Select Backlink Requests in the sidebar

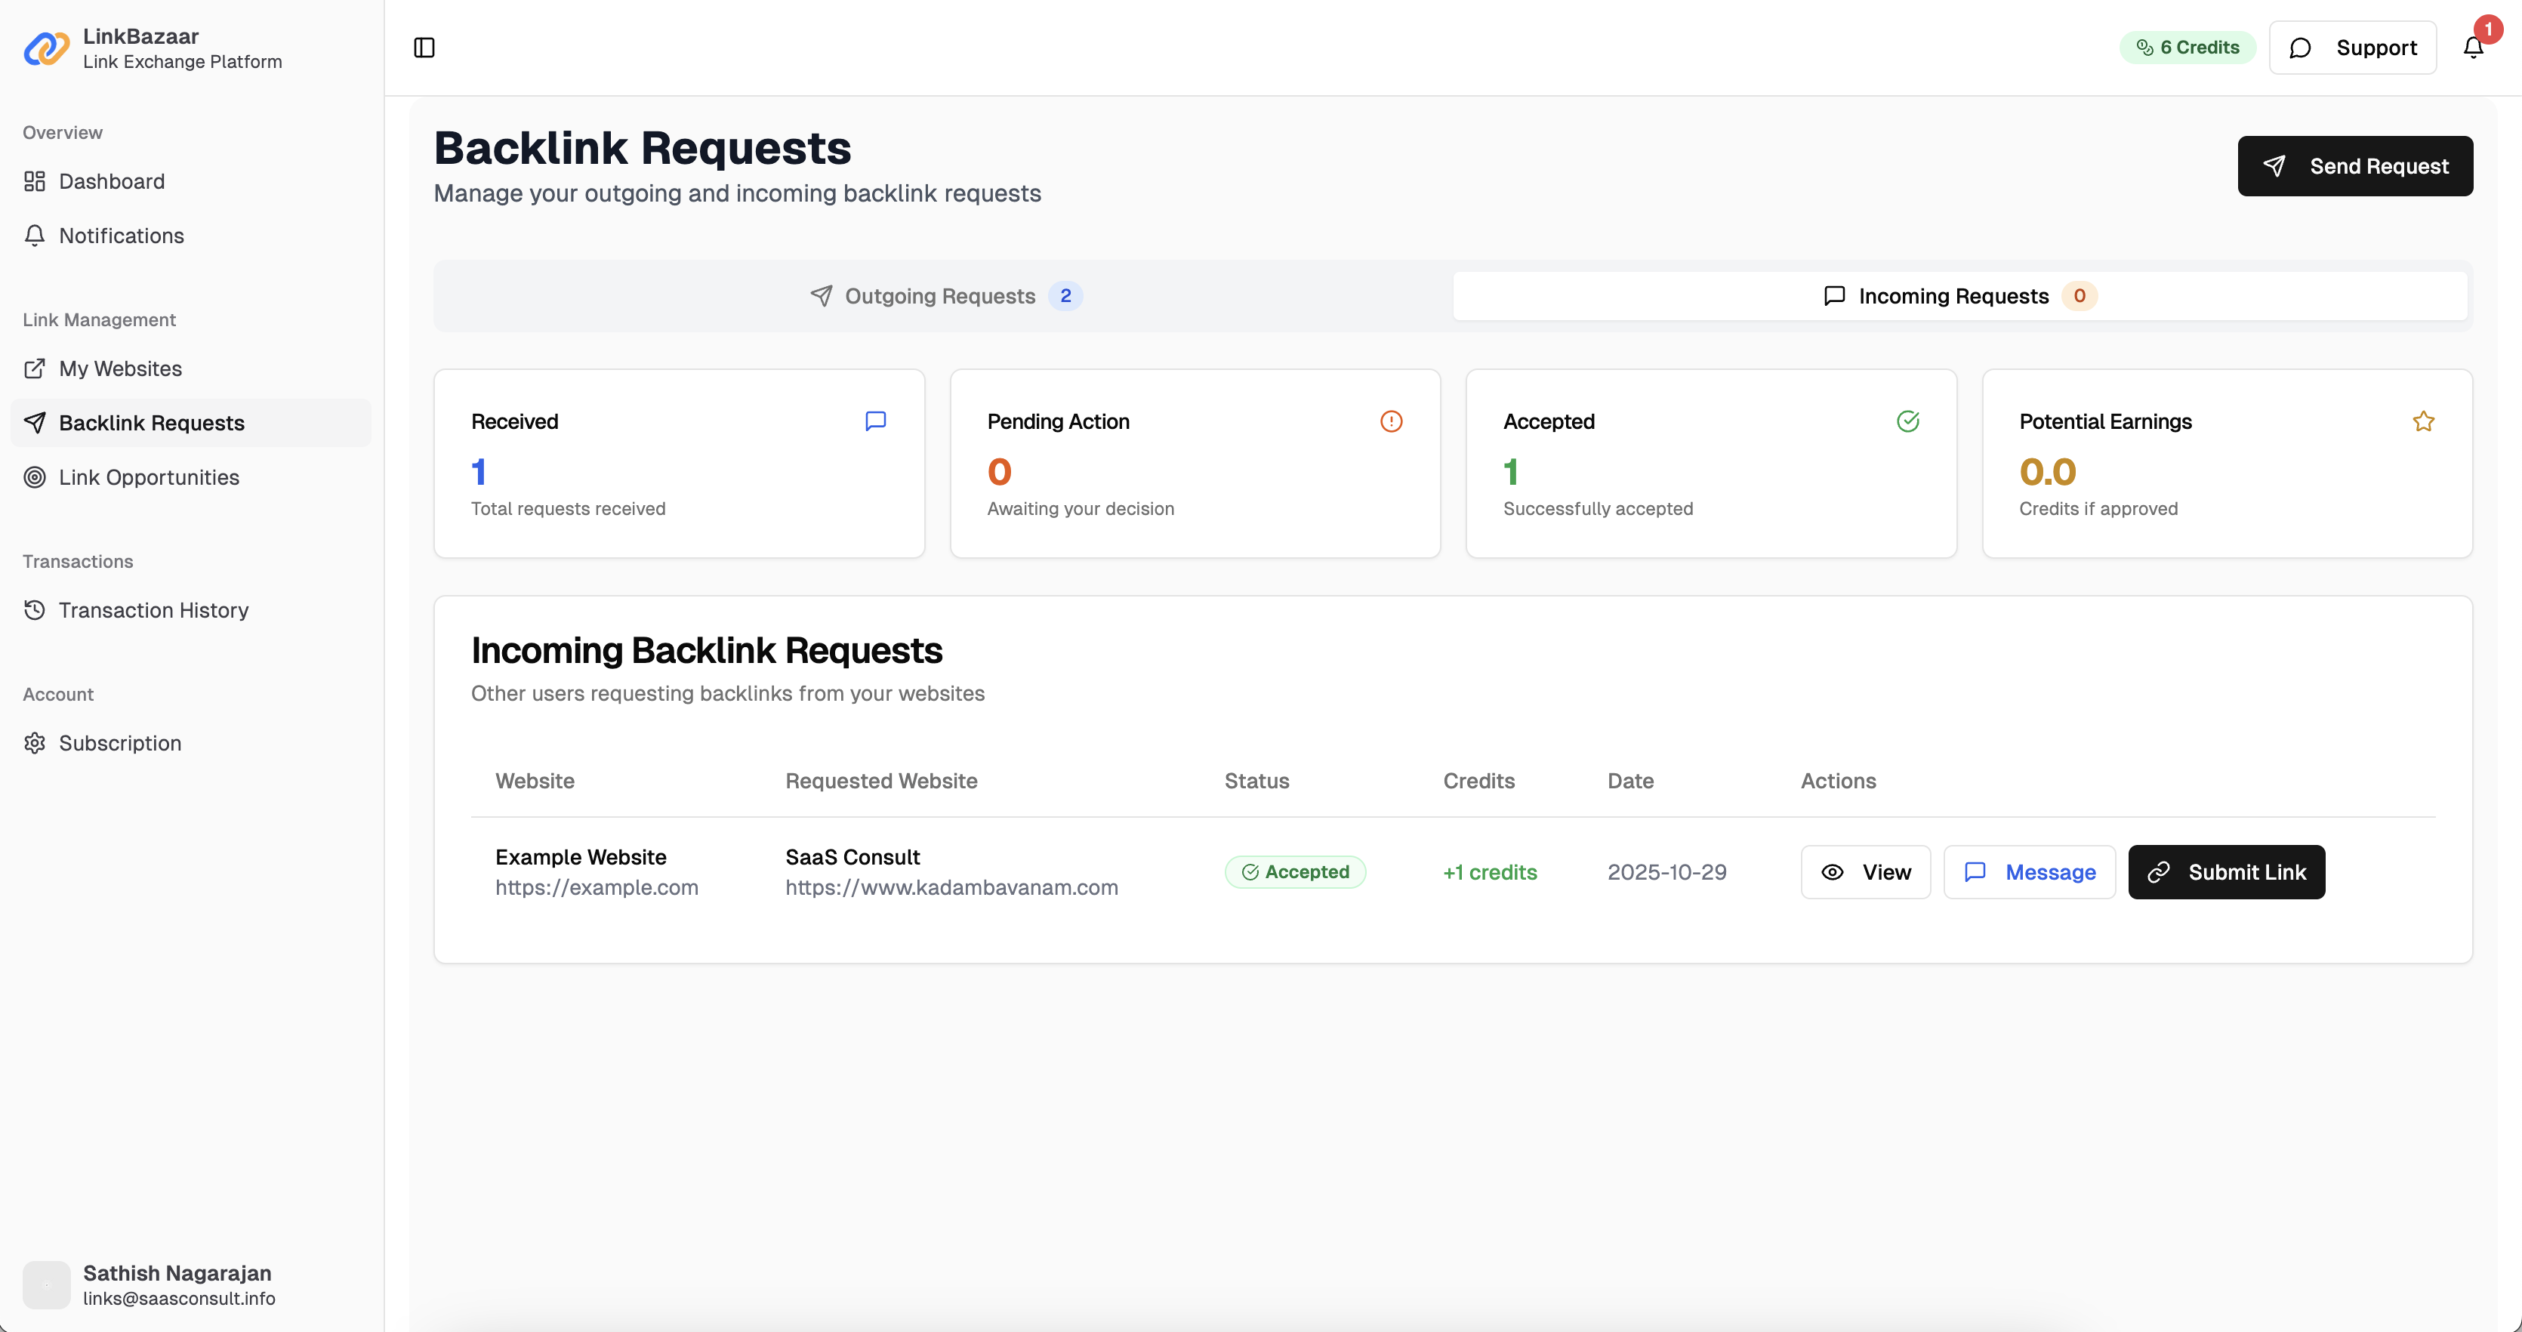[151, 422]
